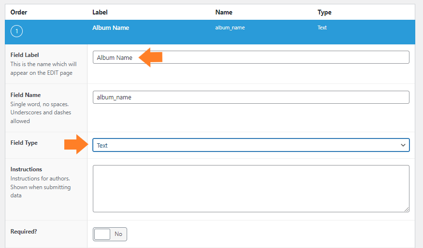423x248 pixels.
Task: Click the Name column header
Action: (x=224, y=12)
